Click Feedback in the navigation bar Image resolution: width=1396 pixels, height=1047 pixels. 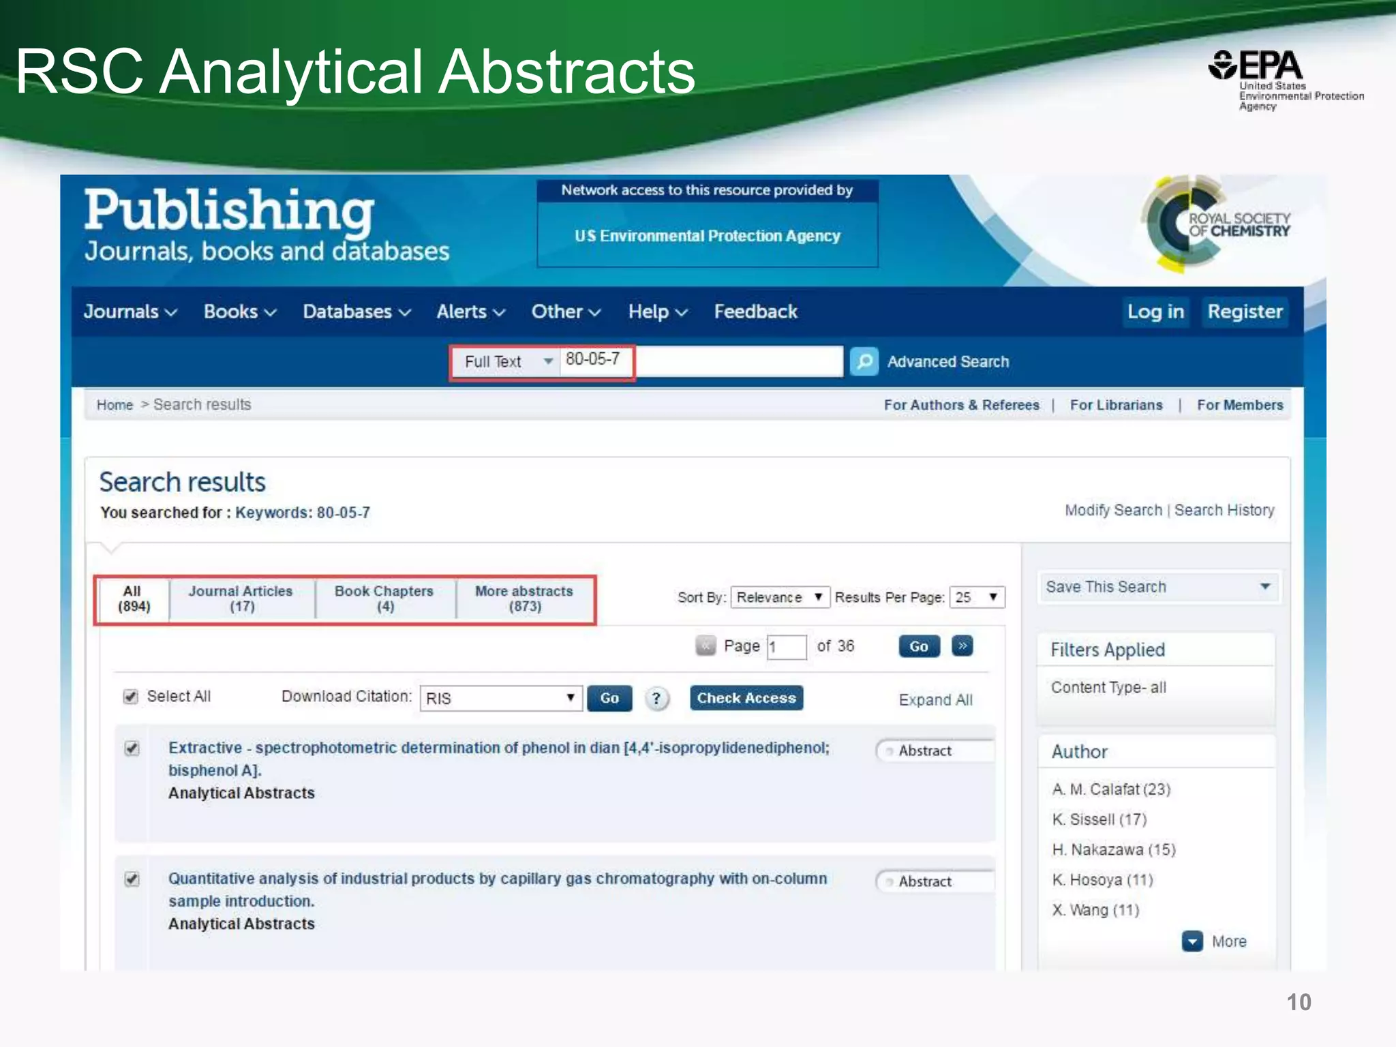(755, 312)
